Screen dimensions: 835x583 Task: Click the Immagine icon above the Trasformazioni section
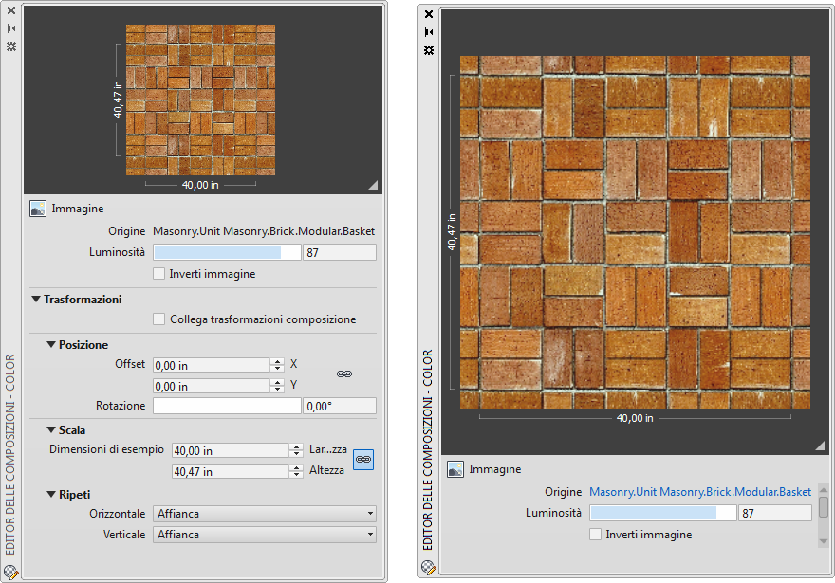pyautogui.click(x=38, y=209)
